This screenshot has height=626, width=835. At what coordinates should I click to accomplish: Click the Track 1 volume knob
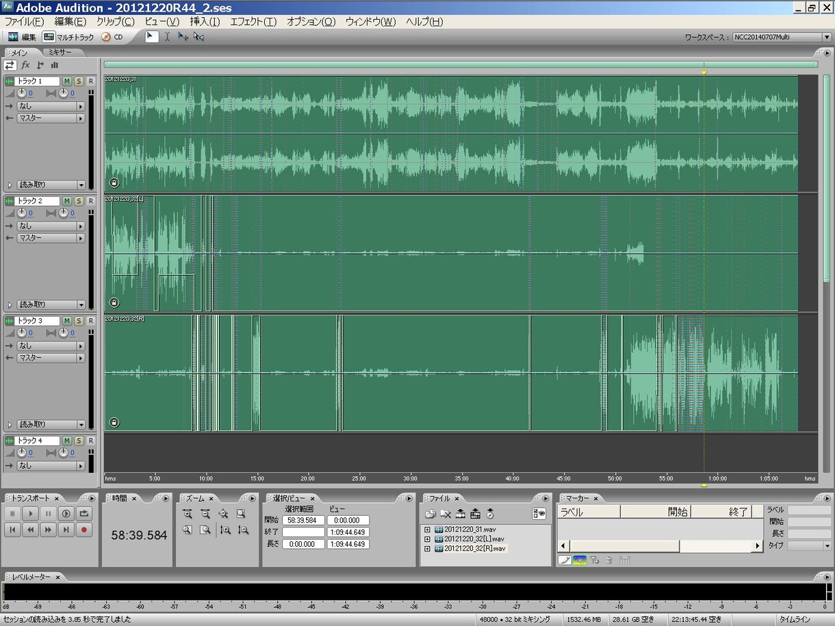point(22,93)
